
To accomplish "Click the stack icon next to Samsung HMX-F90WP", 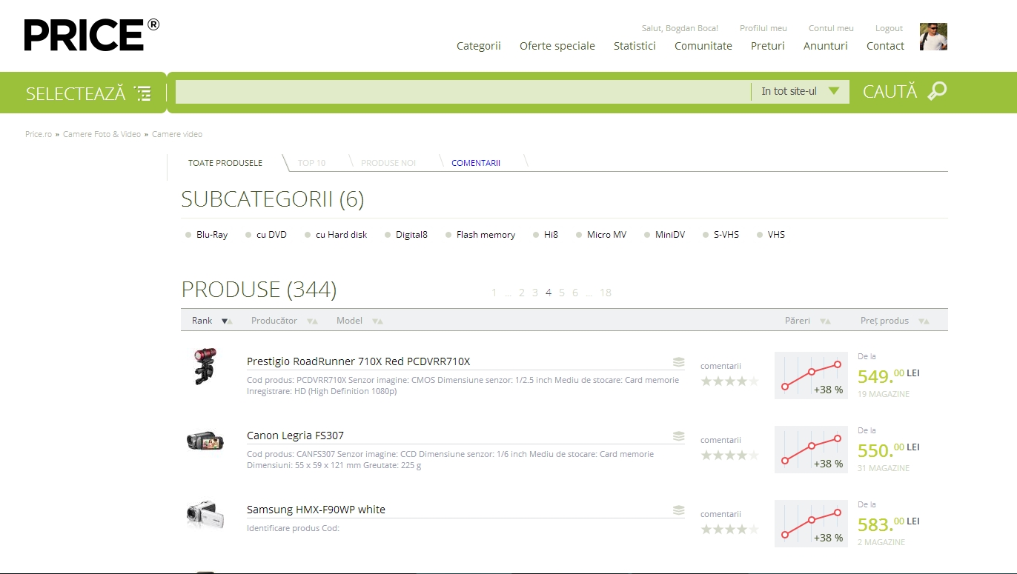I will tap(678, 510).
